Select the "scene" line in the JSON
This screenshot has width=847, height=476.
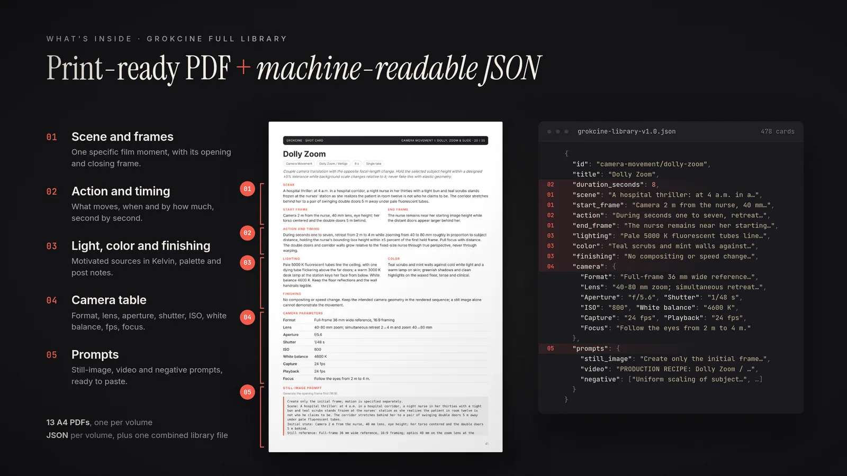668,195
